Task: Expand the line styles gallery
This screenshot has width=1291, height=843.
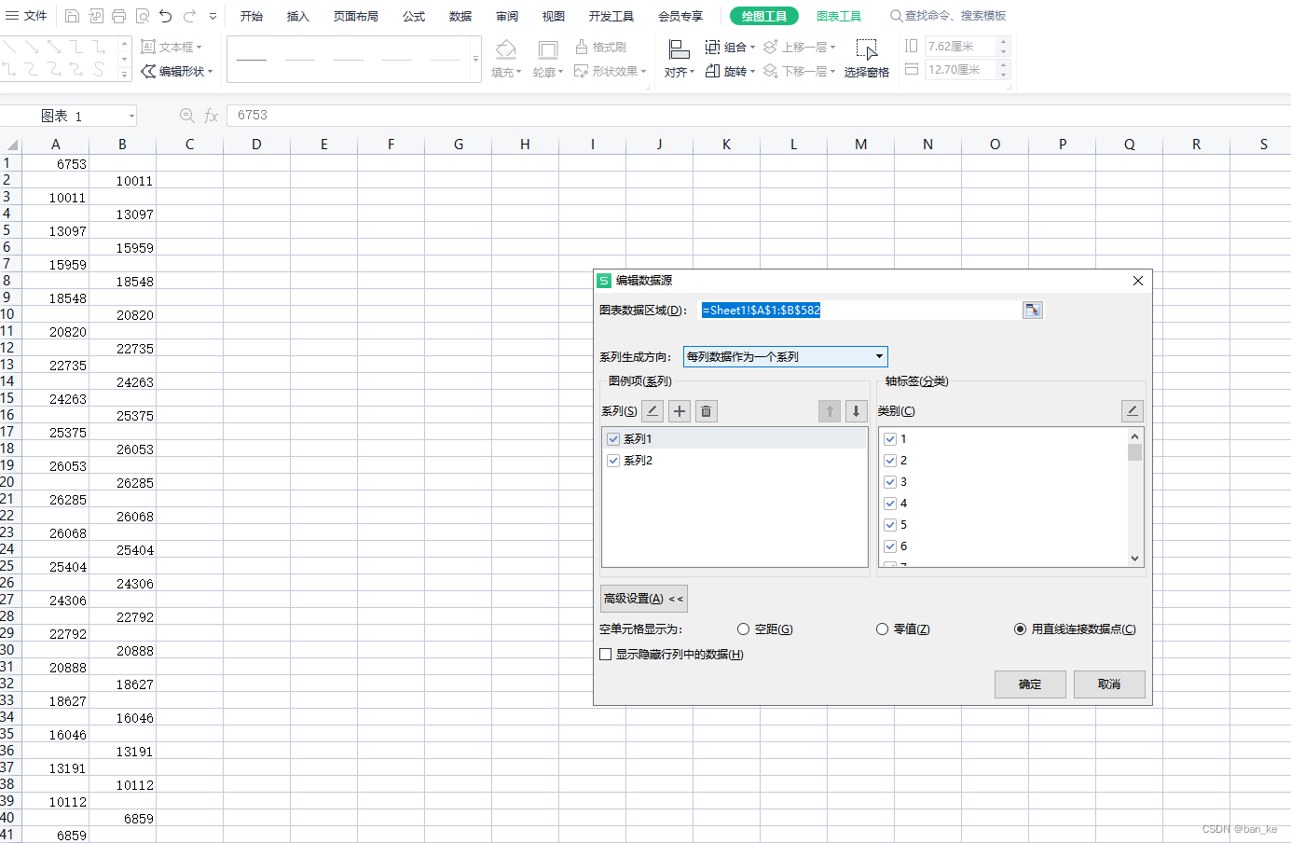Action: [x=476, y=59]
